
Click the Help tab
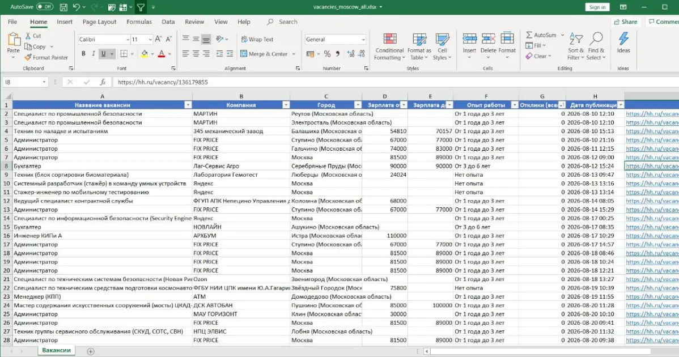pos(244,22)
